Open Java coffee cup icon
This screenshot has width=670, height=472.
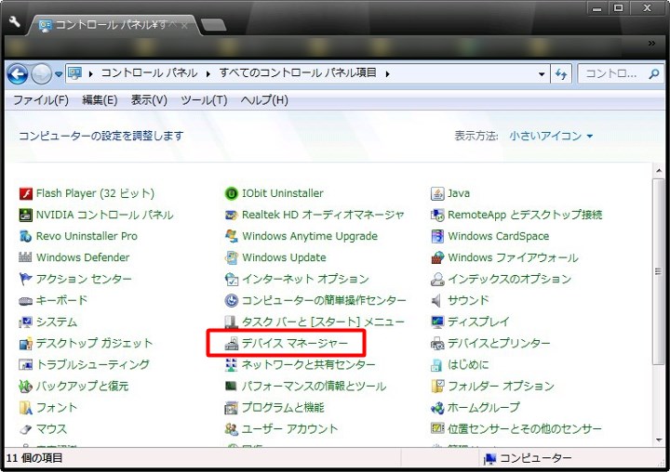[437, 194]
